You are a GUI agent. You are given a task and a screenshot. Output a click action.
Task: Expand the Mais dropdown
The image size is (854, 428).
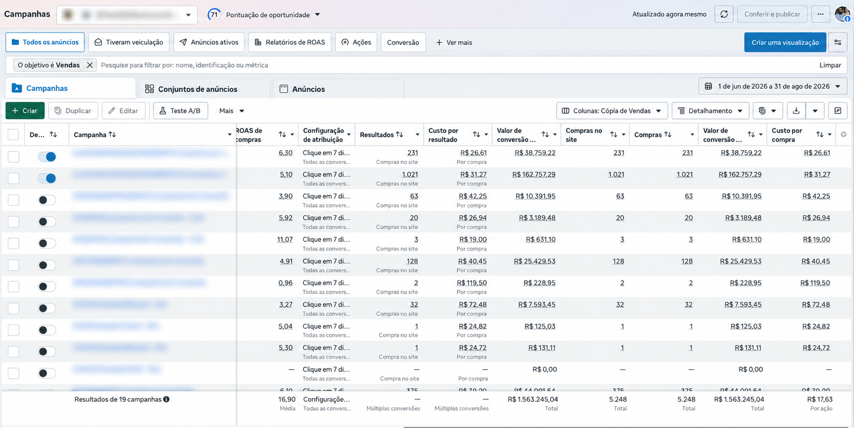(x=231, y=111)
